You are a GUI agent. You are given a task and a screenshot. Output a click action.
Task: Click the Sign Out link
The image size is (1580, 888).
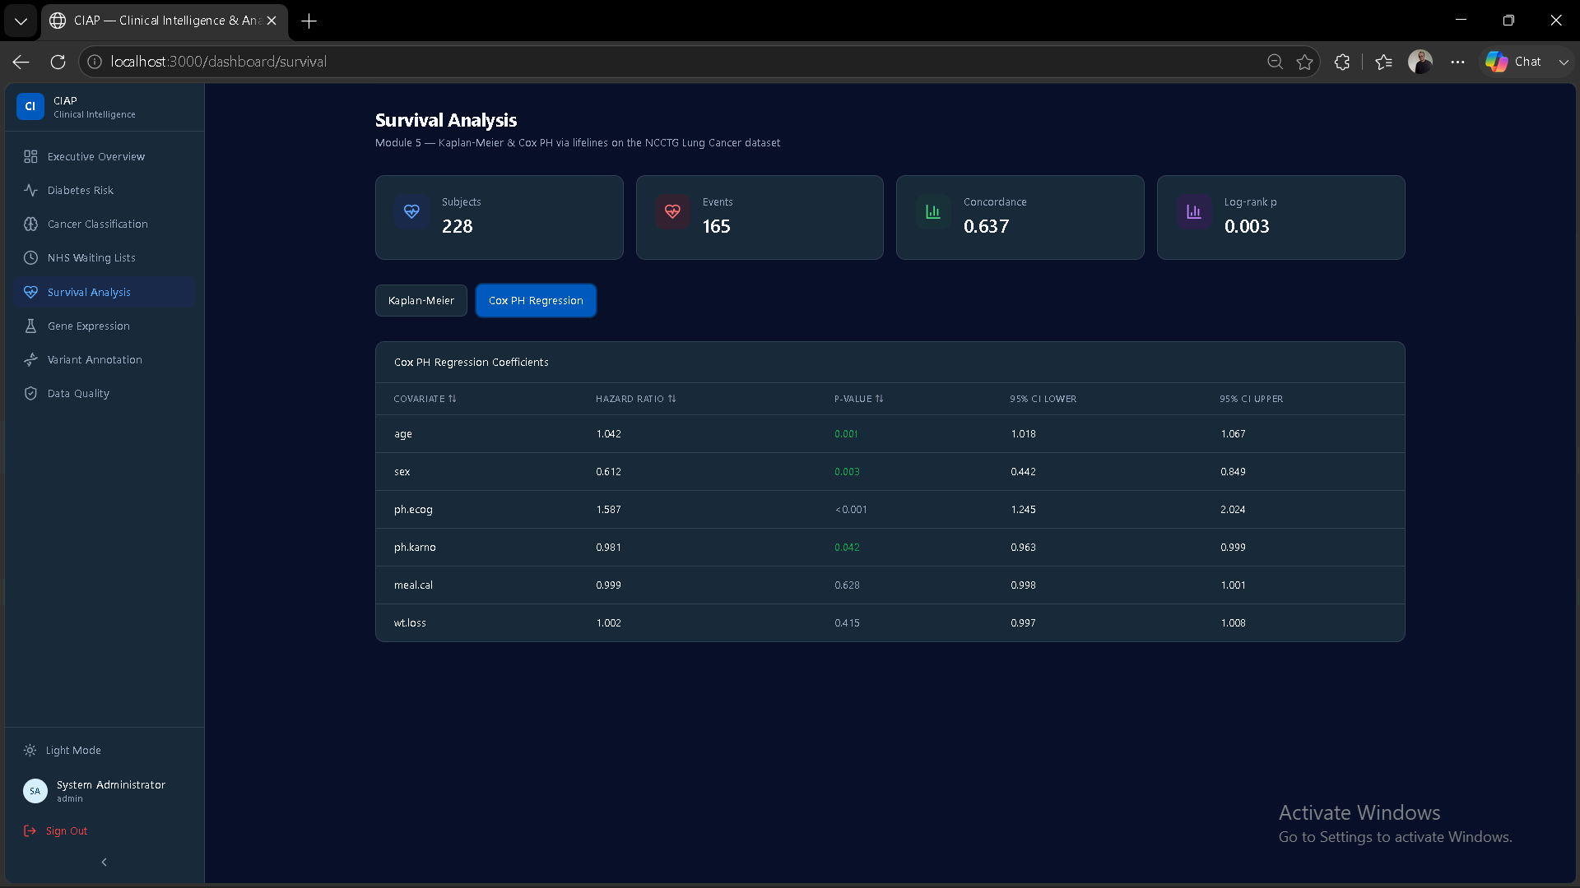pos(56,830)
